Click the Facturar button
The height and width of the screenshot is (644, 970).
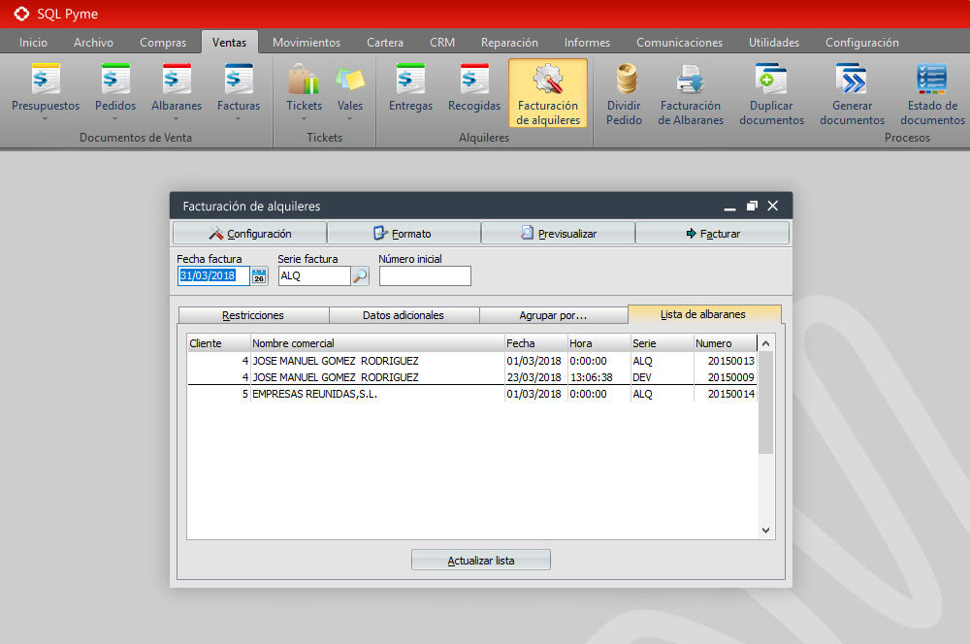(x=712, y=234)
